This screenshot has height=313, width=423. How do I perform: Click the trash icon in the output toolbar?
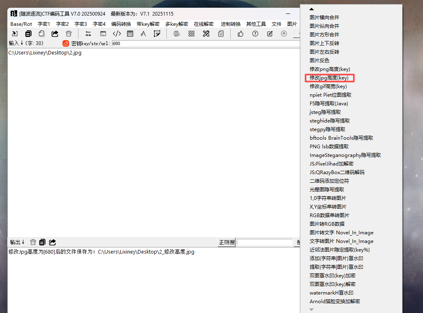click(33, 243)
